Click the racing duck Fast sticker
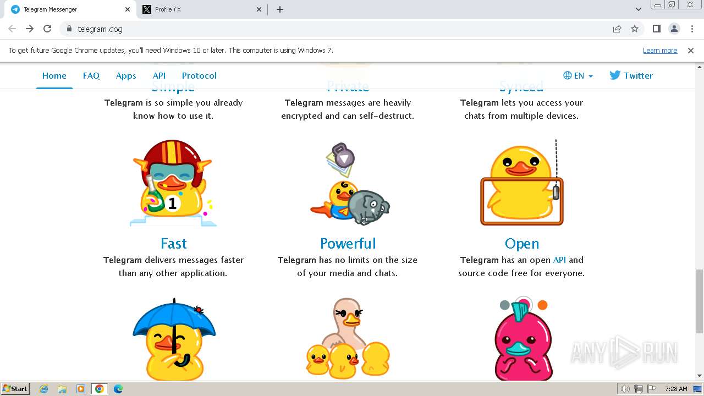Image resolution: width=704 pixels, height=396 pixels. pos(173,183)
